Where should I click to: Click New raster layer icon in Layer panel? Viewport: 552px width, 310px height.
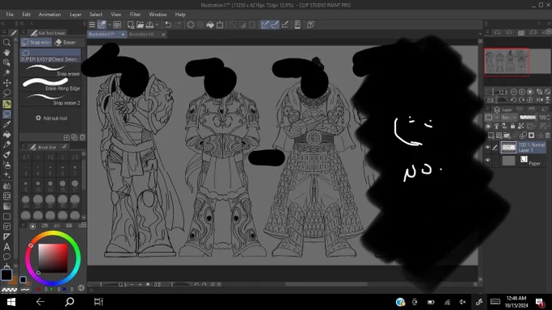[491, 136]
